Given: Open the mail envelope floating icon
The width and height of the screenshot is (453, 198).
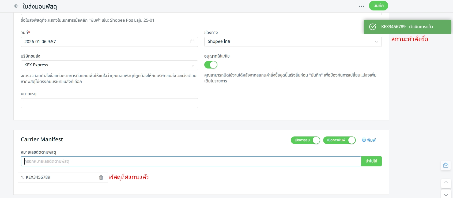Looking at the screenshot, I should pos(446,165).
